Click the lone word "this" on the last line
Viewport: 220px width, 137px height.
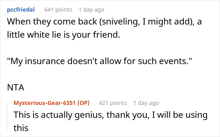pyautogui.click(x=21, y=128)
